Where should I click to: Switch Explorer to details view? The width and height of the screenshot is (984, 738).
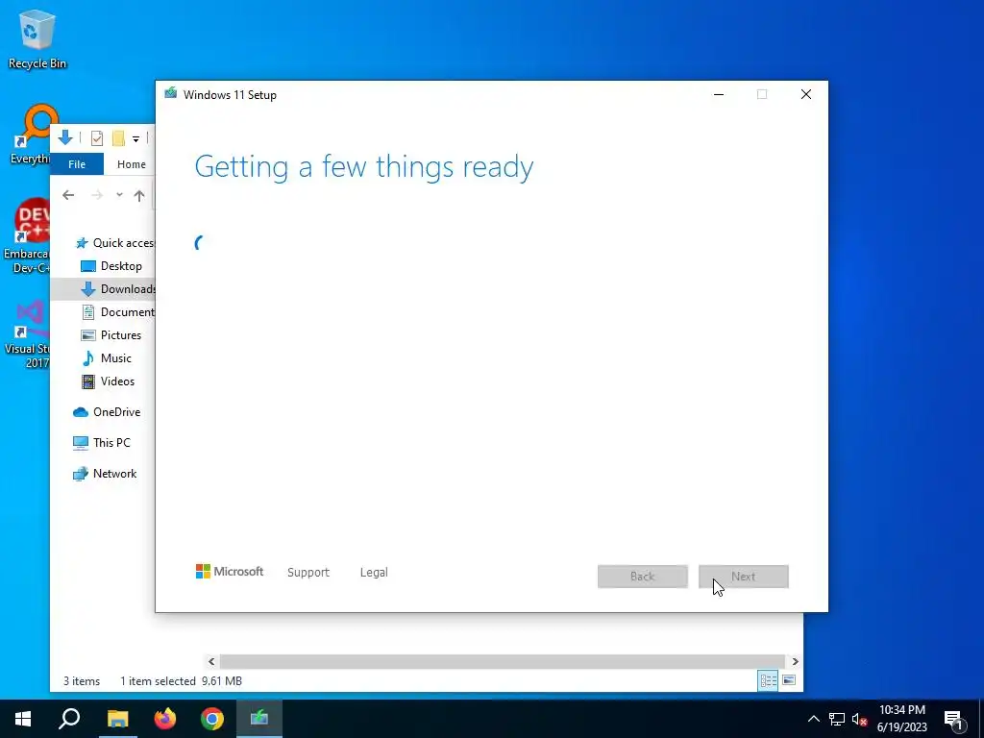[768, 681]
